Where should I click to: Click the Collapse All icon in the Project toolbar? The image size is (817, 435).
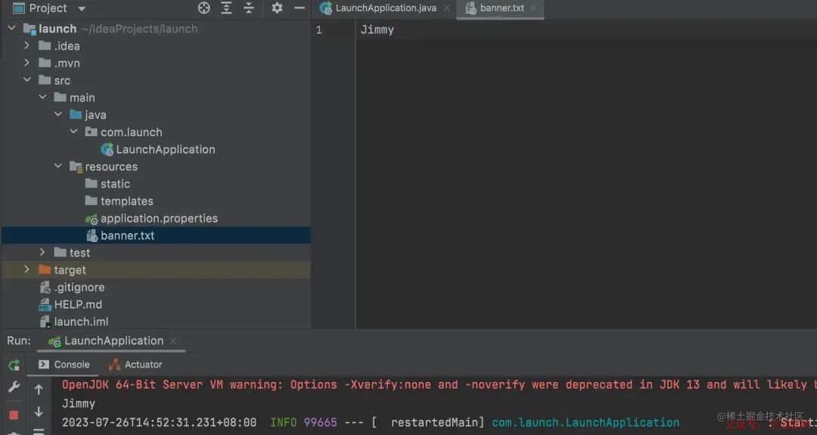point(249,8)
